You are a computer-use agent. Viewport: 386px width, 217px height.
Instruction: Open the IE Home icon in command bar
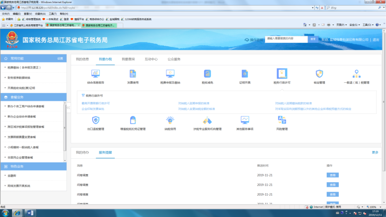tap(305, 25)
